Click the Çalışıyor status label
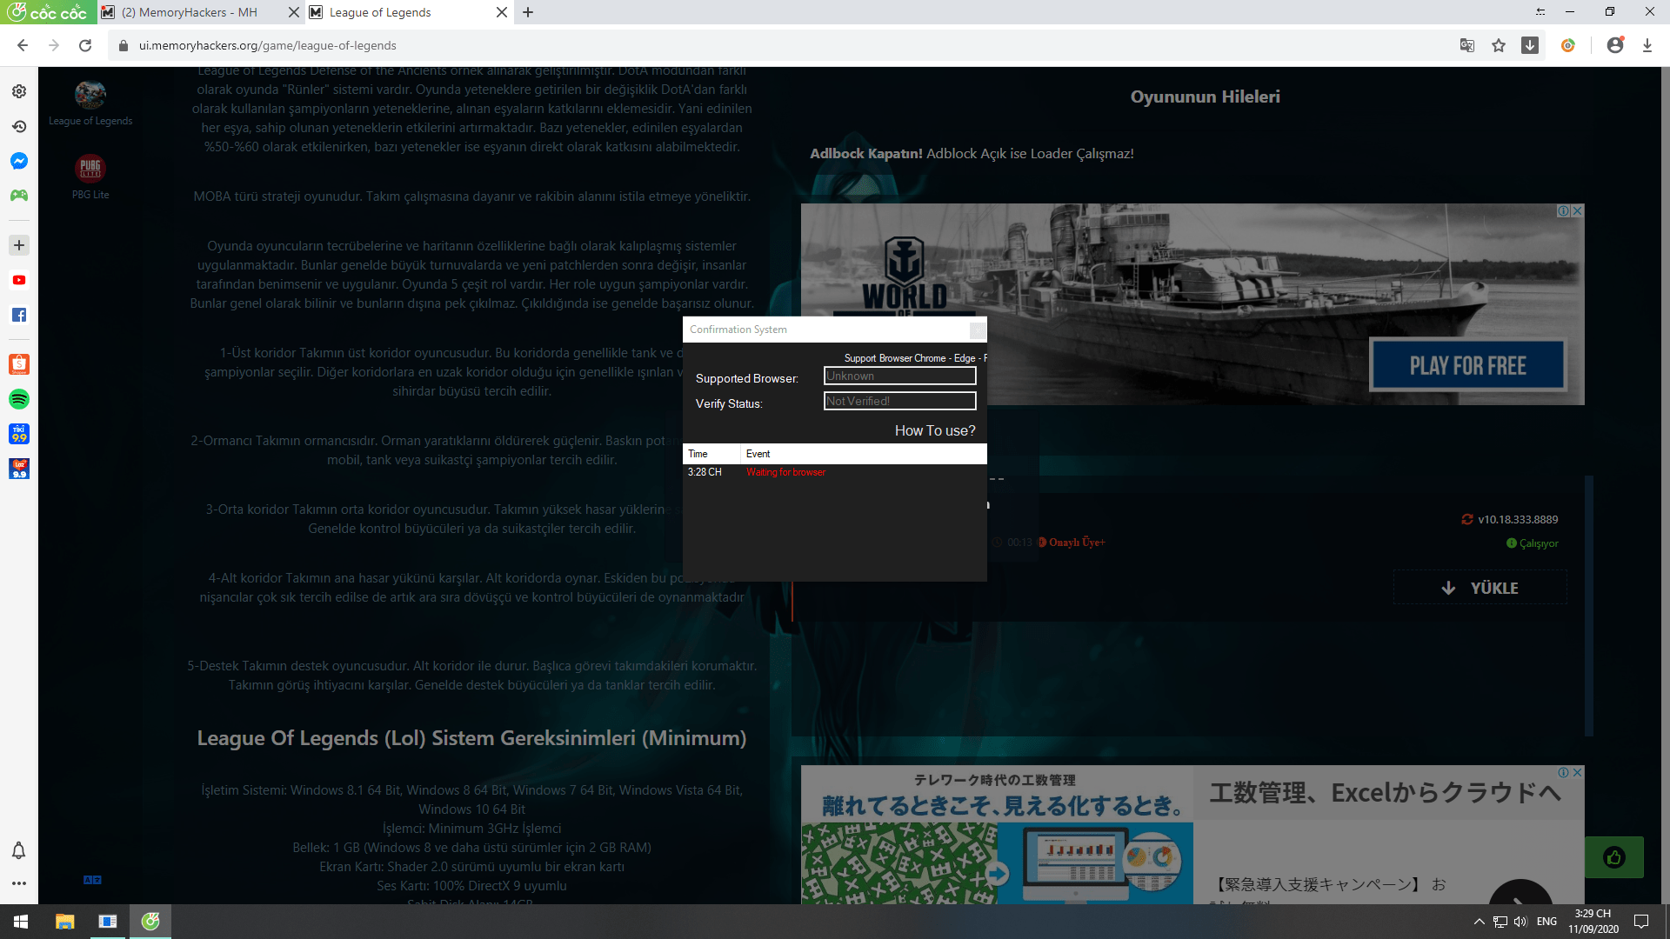 pos(1539,543)
